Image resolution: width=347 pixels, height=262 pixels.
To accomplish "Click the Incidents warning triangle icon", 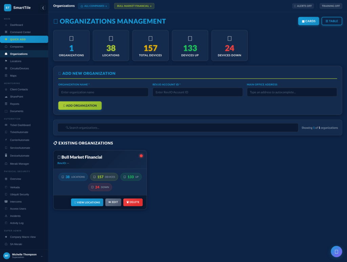I will click(x=6, y=216).
